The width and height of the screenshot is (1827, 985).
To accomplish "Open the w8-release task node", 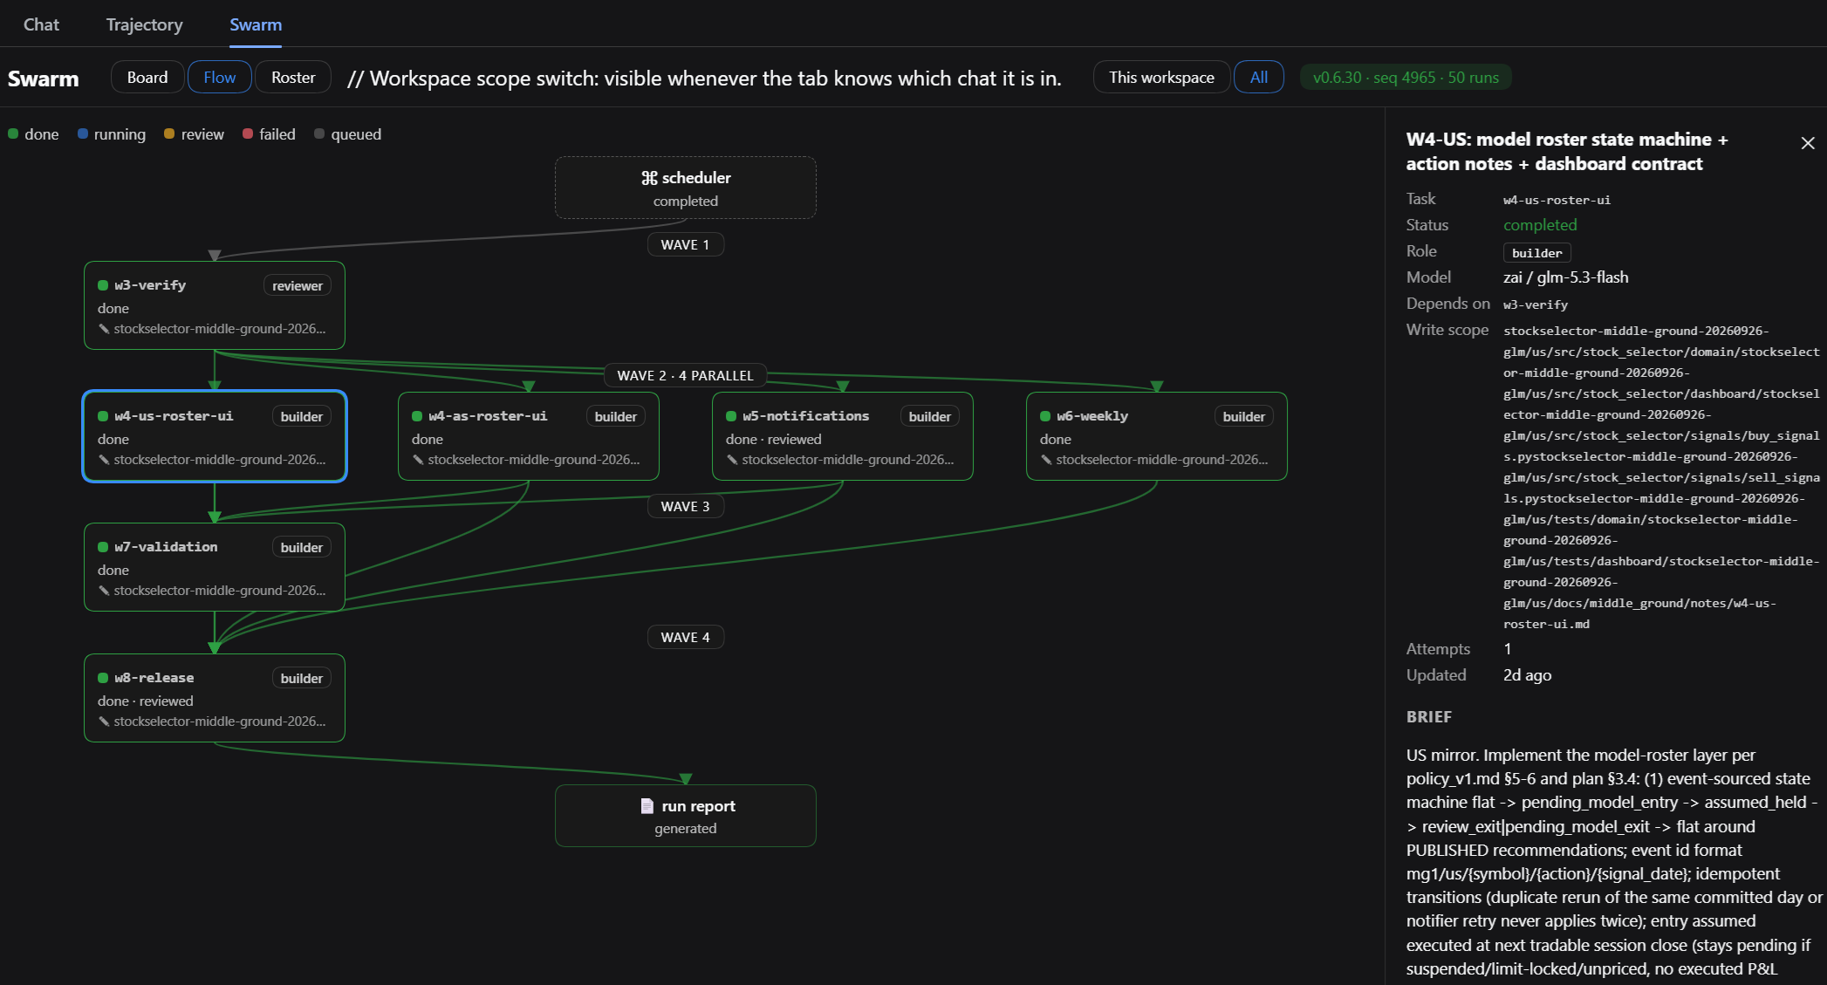I will click(x=215, y=698).
